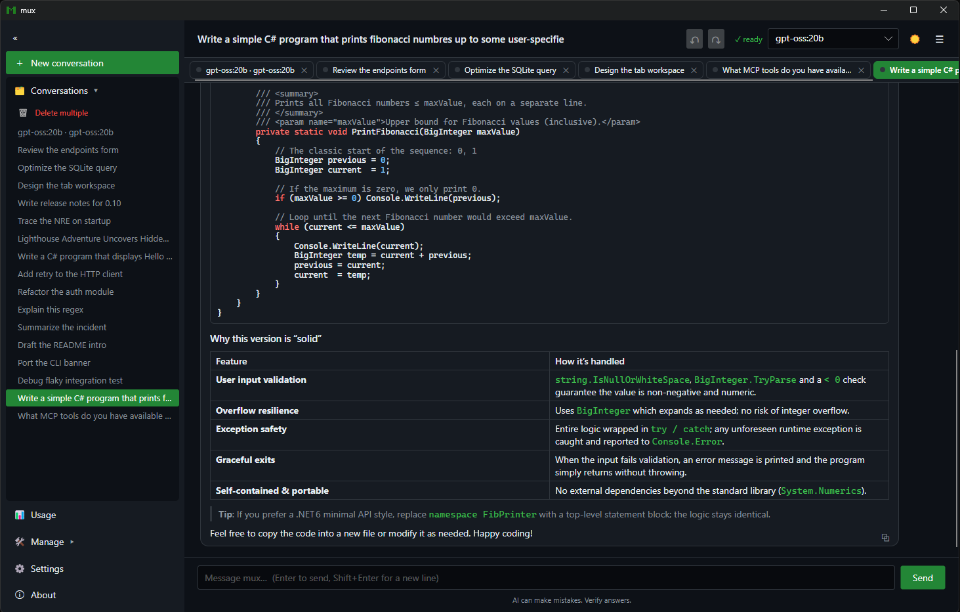Viewport: 960px width, 612px height.
Task: Close the Design the tab workspace tab
Action: pos(694,70)
